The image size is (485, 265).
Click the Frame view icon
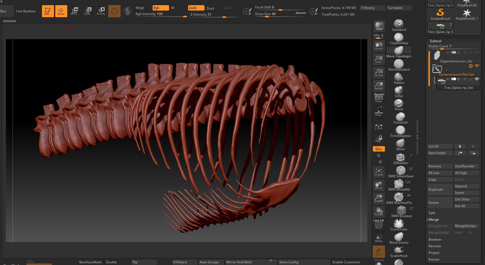[x=379, y=172]
